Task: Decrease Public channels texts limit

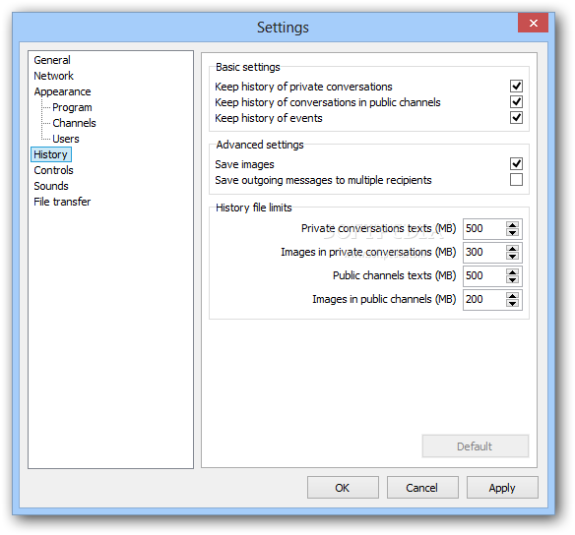Action: pyautogui.click(x=512, y=279)
